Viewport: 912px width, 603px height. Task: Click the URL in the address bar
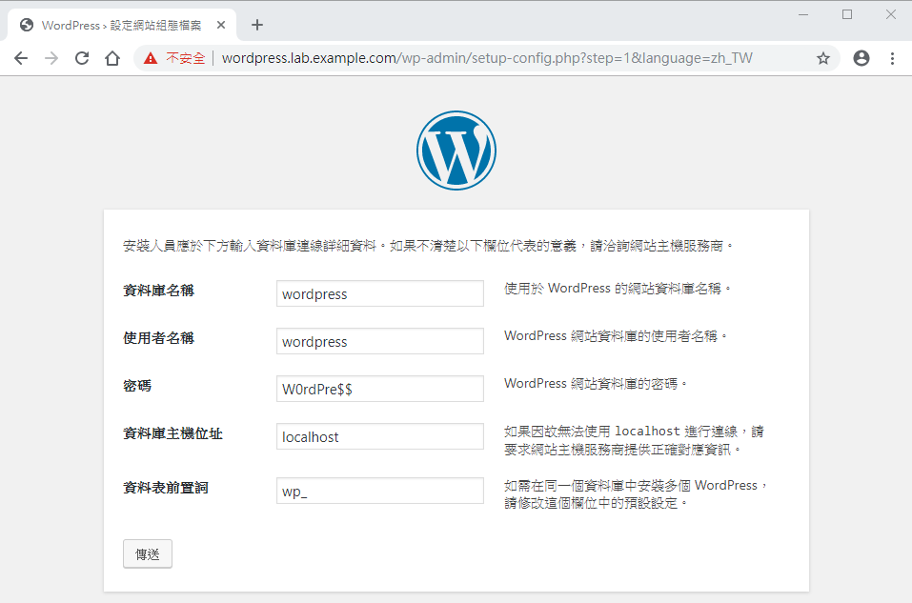[x=487, y=58]
